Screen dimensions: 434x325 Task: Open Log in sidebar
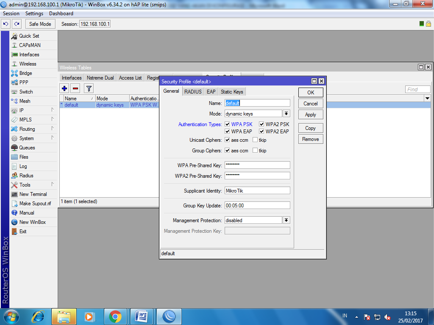23,166
